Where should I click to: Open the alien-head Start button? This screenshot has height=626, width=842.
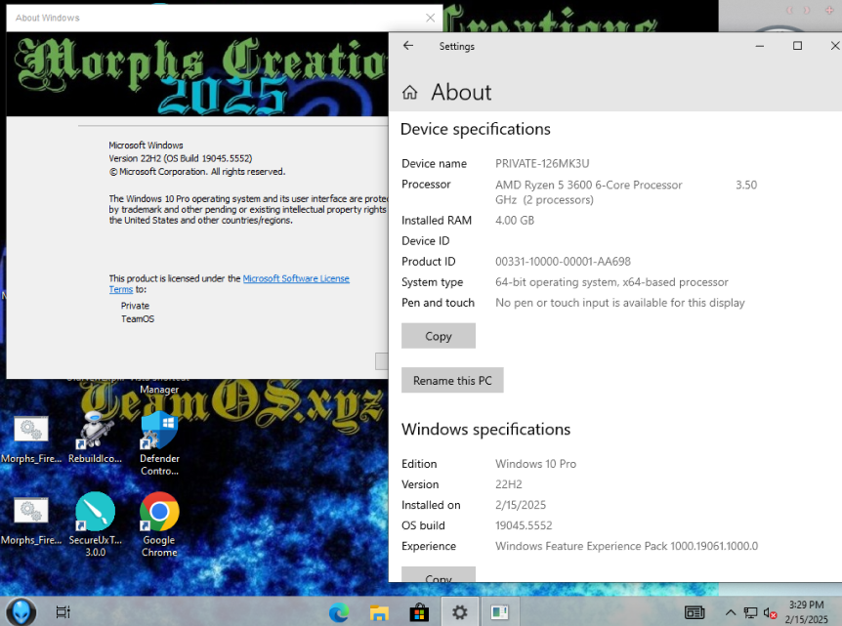(21, 611)
